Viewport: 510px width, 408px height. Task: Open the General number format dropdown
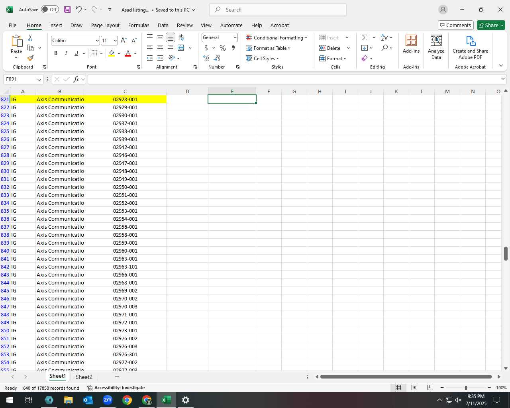click(x=235, y=37)
